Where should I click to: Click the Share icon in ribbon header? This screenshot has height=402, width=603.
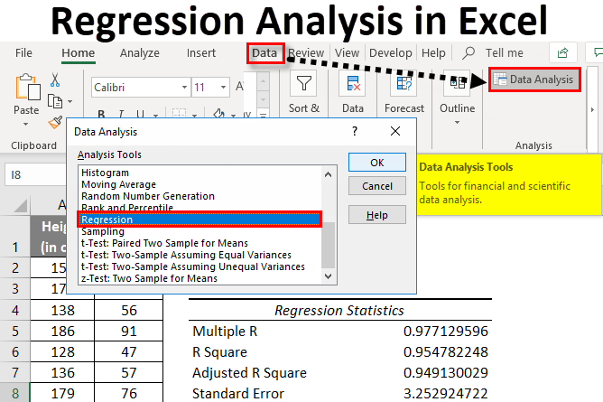click(563, 53)
